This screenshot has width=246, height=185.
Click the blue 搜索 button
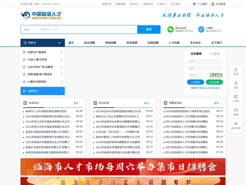[x=149, y=29]
